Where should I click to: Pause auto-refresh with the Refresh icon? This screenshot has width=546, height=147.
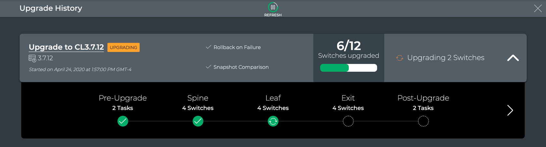(x=273, y=7)
